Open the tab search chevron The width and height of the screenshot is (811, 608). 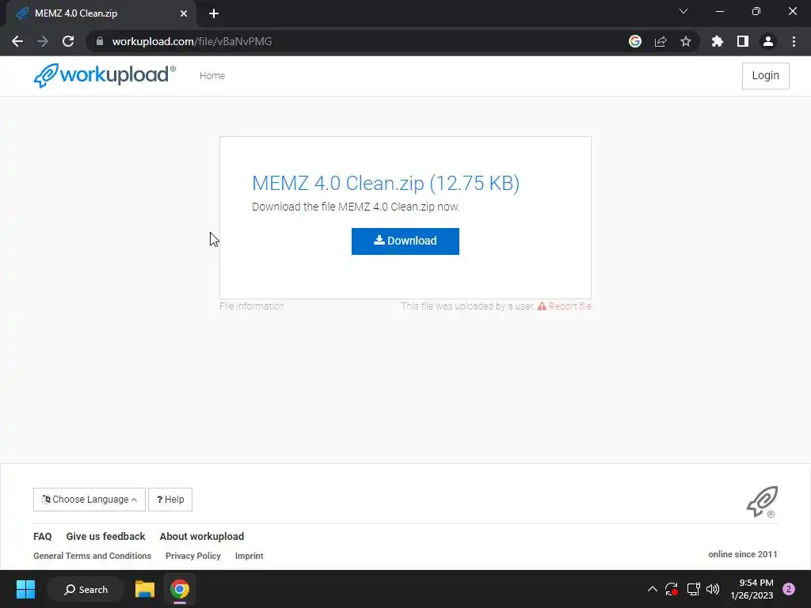click(x=683, y=11)
